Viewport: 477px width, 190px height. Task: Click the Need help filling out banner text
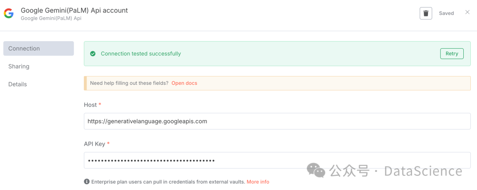(x=129, y=83)
